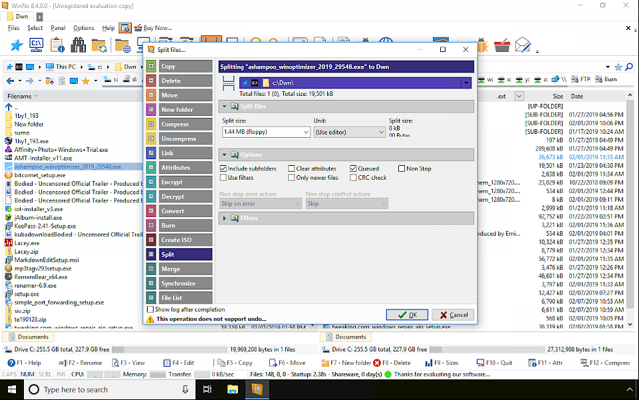Open Task View on taskbar
This screenshot has height=400, width=639.
tap(207, 389)
